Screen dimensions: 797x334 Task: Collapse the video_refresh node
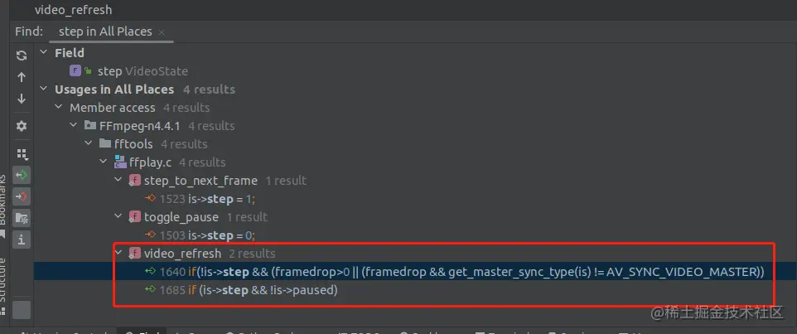click(118, 253)
